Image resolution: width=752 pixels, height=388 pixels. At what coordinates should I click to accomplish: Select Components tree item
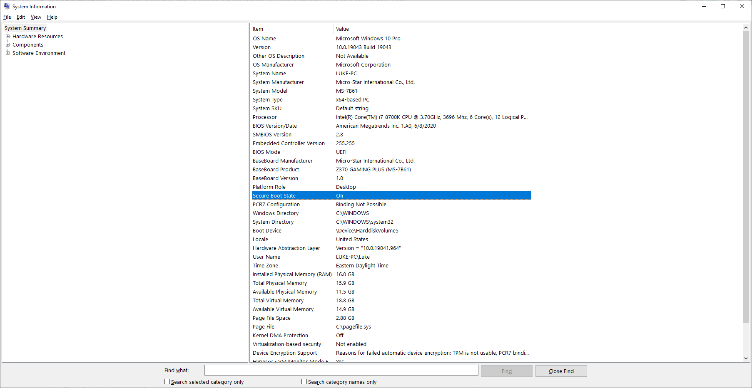point(28,45)
